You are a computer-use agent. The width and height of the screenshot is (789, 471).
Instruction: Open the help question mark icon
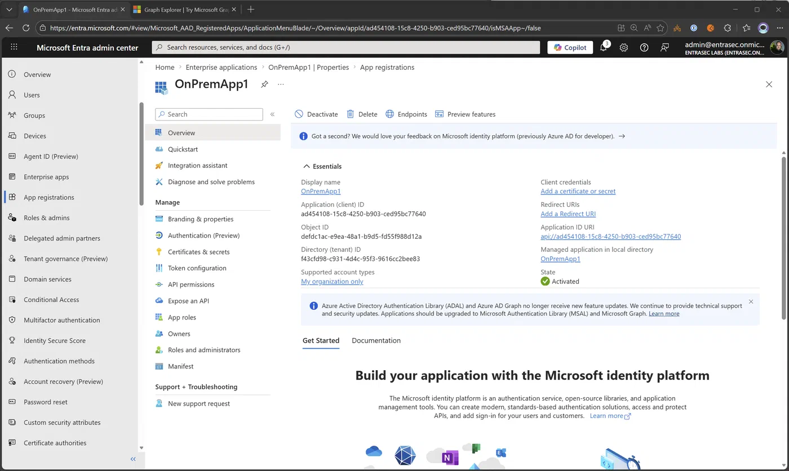tap(644, 48)
